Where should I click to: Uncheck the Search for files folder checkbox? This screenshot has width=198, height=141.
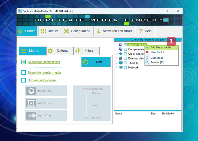pos(125,45)
